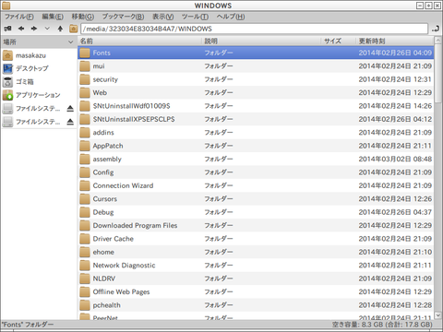Go up to the parent folder

[x=60, y=29]
